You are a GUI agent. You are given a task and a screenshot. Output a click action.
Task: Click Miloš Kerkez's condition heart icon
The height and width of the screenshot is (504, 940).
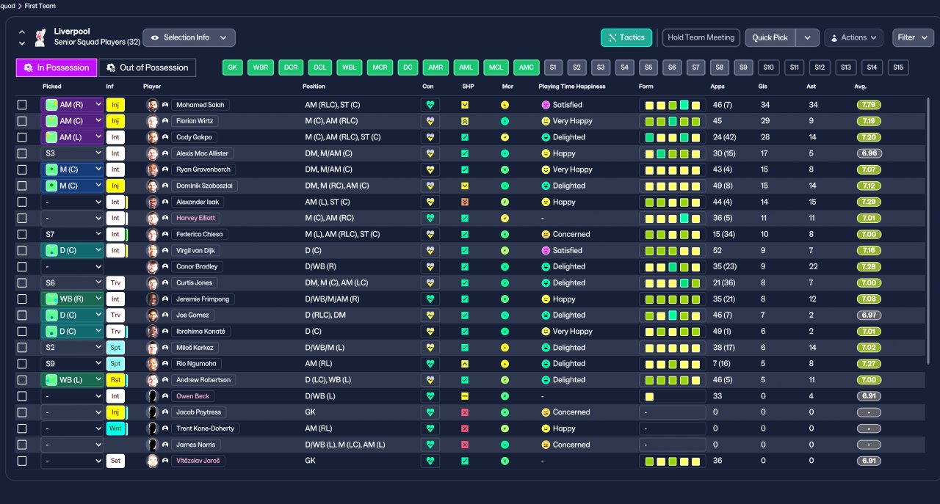point(430,348)
